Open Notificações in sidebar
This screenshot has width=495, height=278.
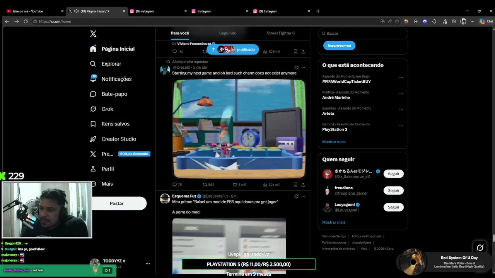111,79
